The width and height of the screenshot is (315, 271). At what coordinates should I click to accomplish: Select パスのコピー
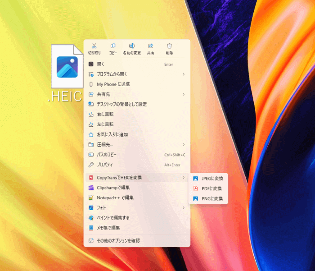point(137,155)
